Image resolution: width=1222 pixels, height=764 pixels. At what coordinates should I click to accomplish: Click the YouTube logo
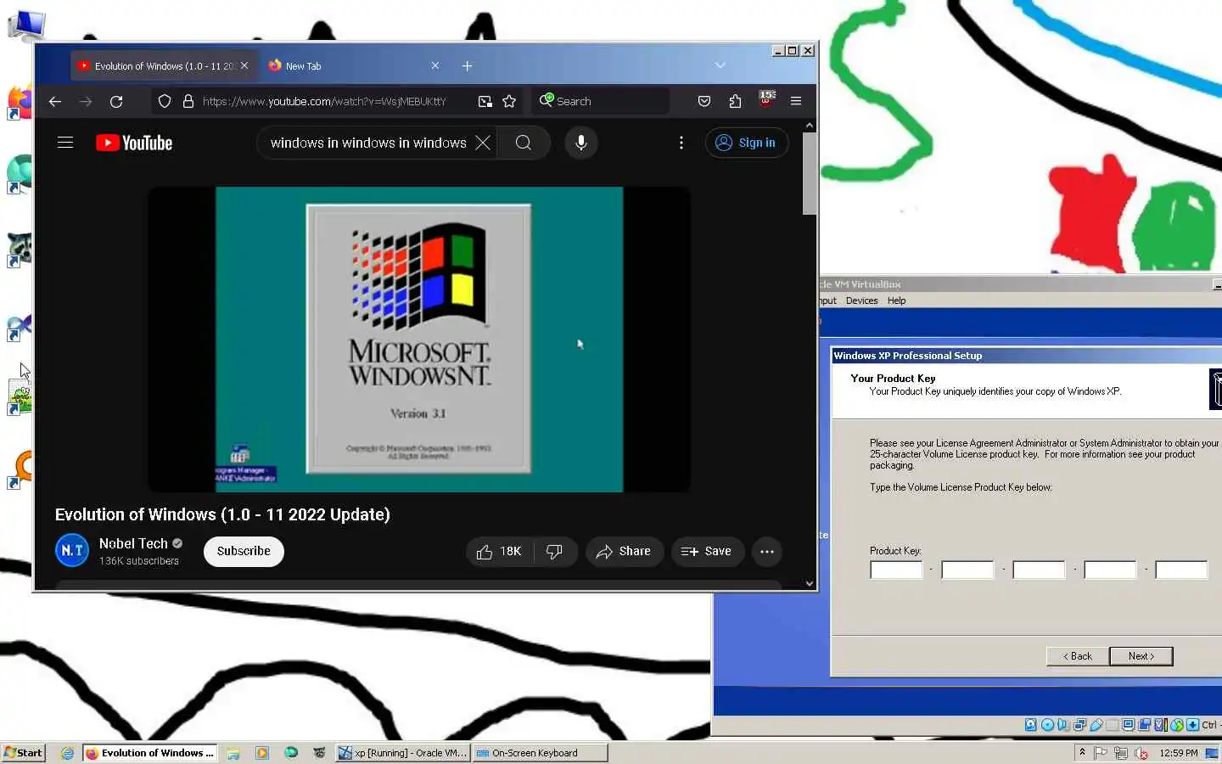click(x=134, y=143)
